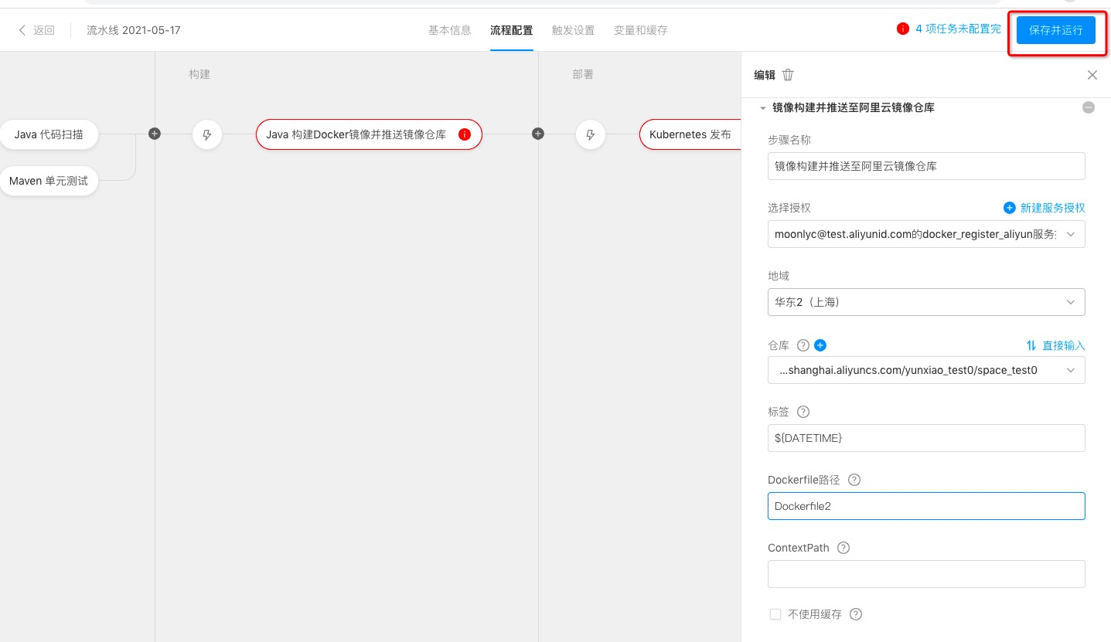Viewport: 1111px width, 642px height.
Task: Click the 步骤名称 input field
Action: click(x=926, y=166)
